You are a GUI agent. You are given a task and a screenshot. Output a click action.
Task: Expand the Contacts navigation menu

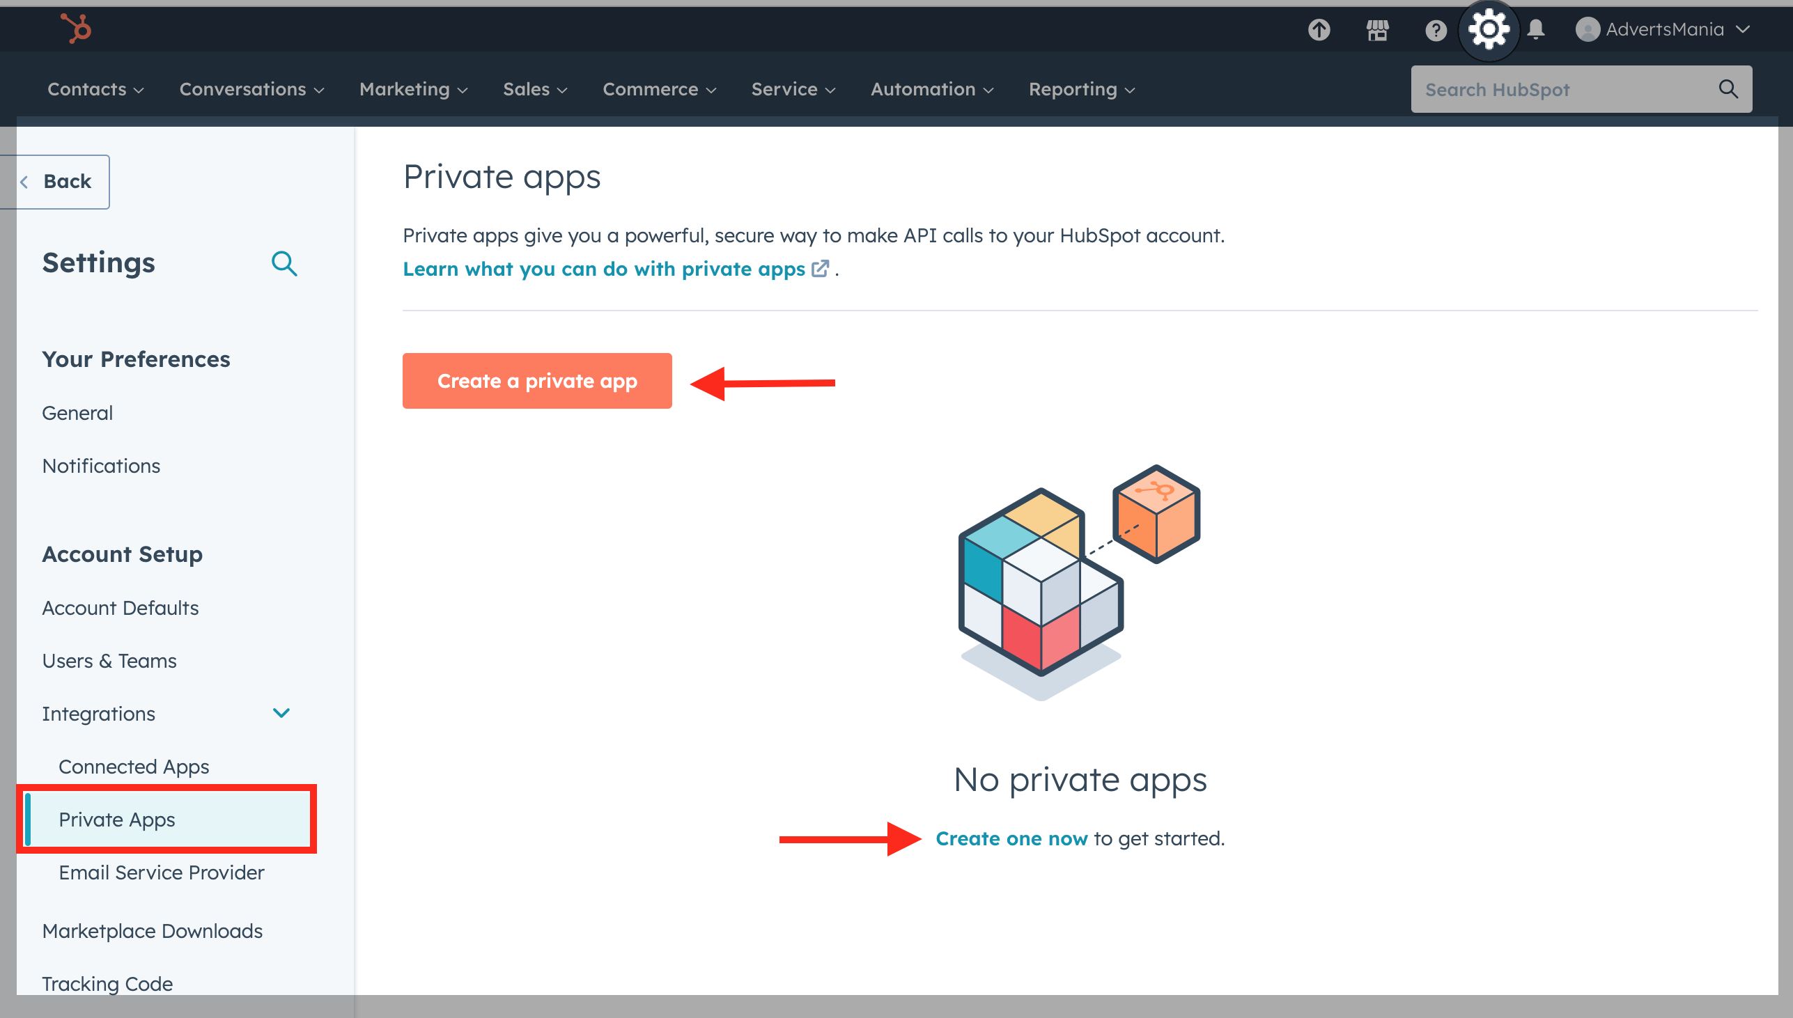pos(95,90)
